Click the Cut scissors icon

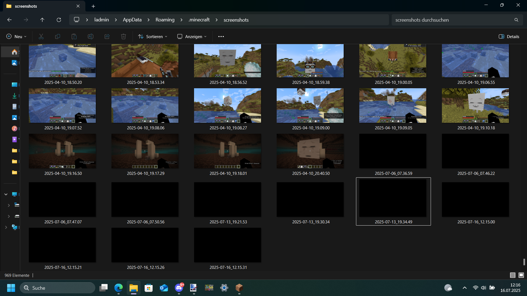[x=41, y=36]
